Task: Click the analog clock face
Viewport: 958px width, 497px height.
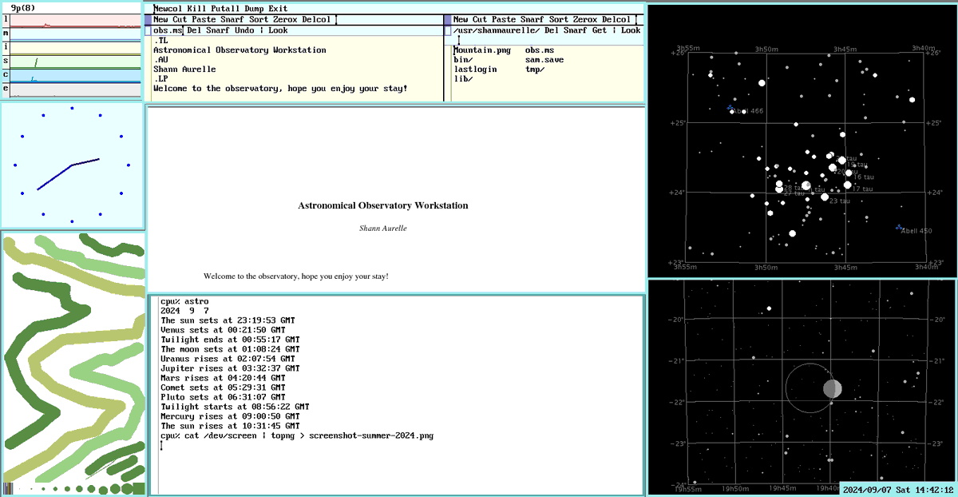Action: click(x=72, y=165)
